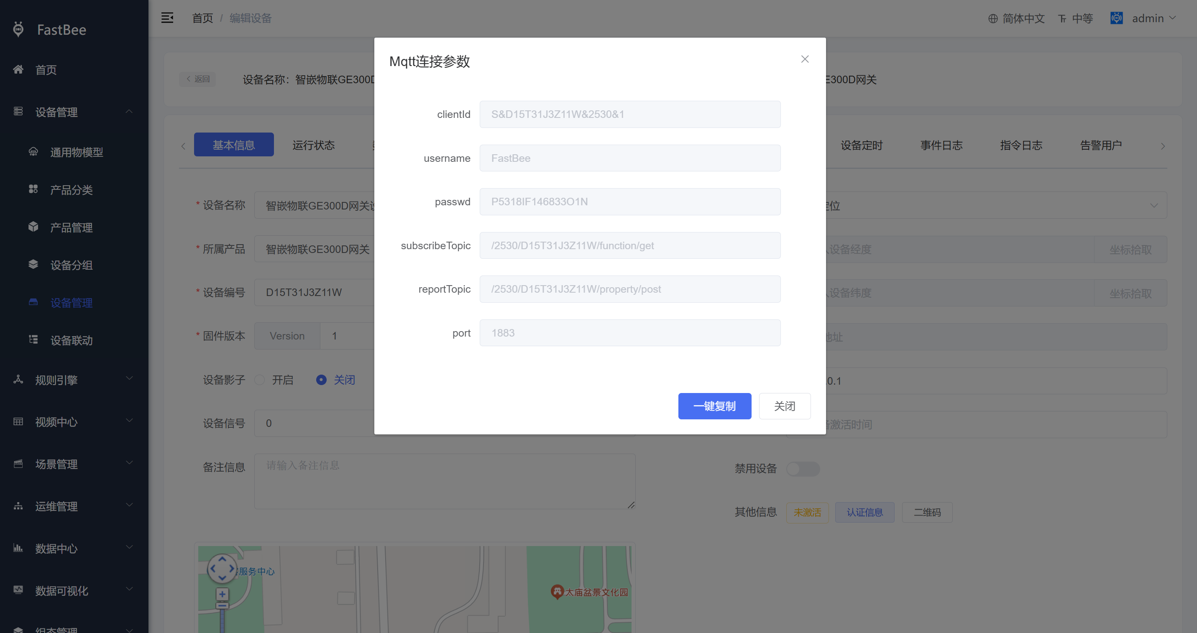Click the home icon beside 首页 in sidebar

(x=18, y=70)
